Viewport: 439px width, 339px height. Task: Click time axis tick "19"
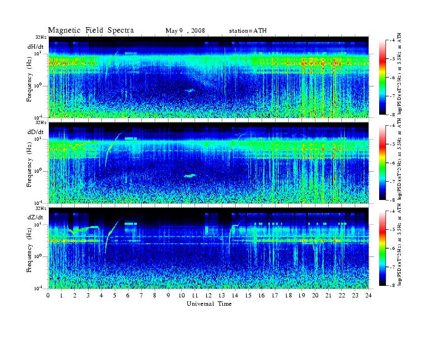pyautogui.click(x=302, y=295)
